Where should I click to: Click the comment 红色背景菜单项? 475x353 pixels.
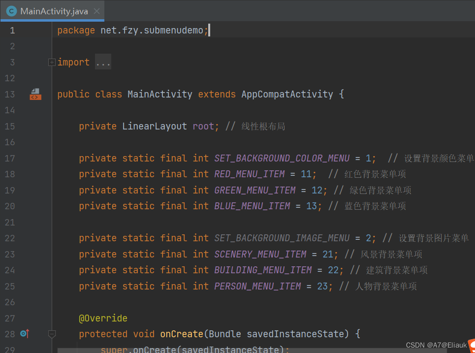tap(375, 174)
